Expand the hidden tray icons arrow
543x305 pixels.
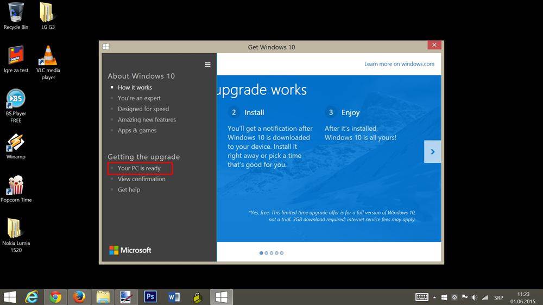[x=434, y=297]
